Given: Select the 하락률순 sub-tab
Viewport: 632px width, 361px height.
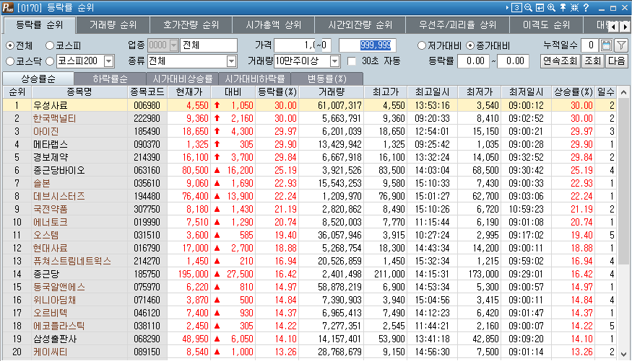Looking at the screenshot, I should 110,79.
